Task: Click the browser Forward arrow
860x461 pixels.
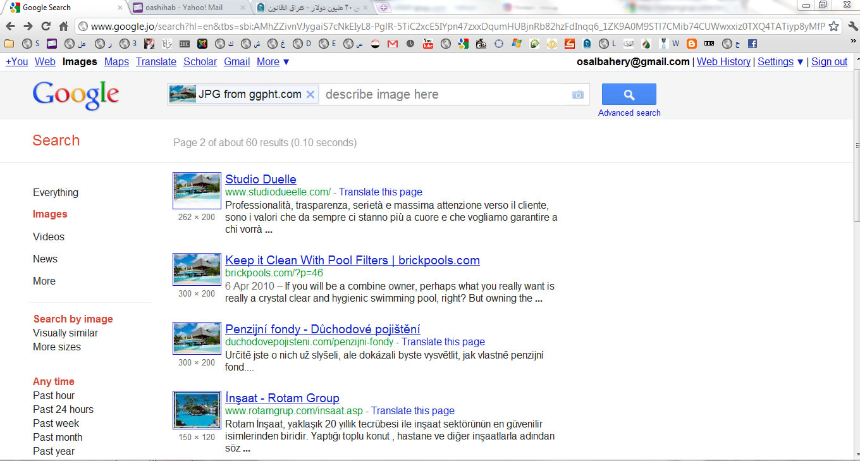Action: [28, 26]
